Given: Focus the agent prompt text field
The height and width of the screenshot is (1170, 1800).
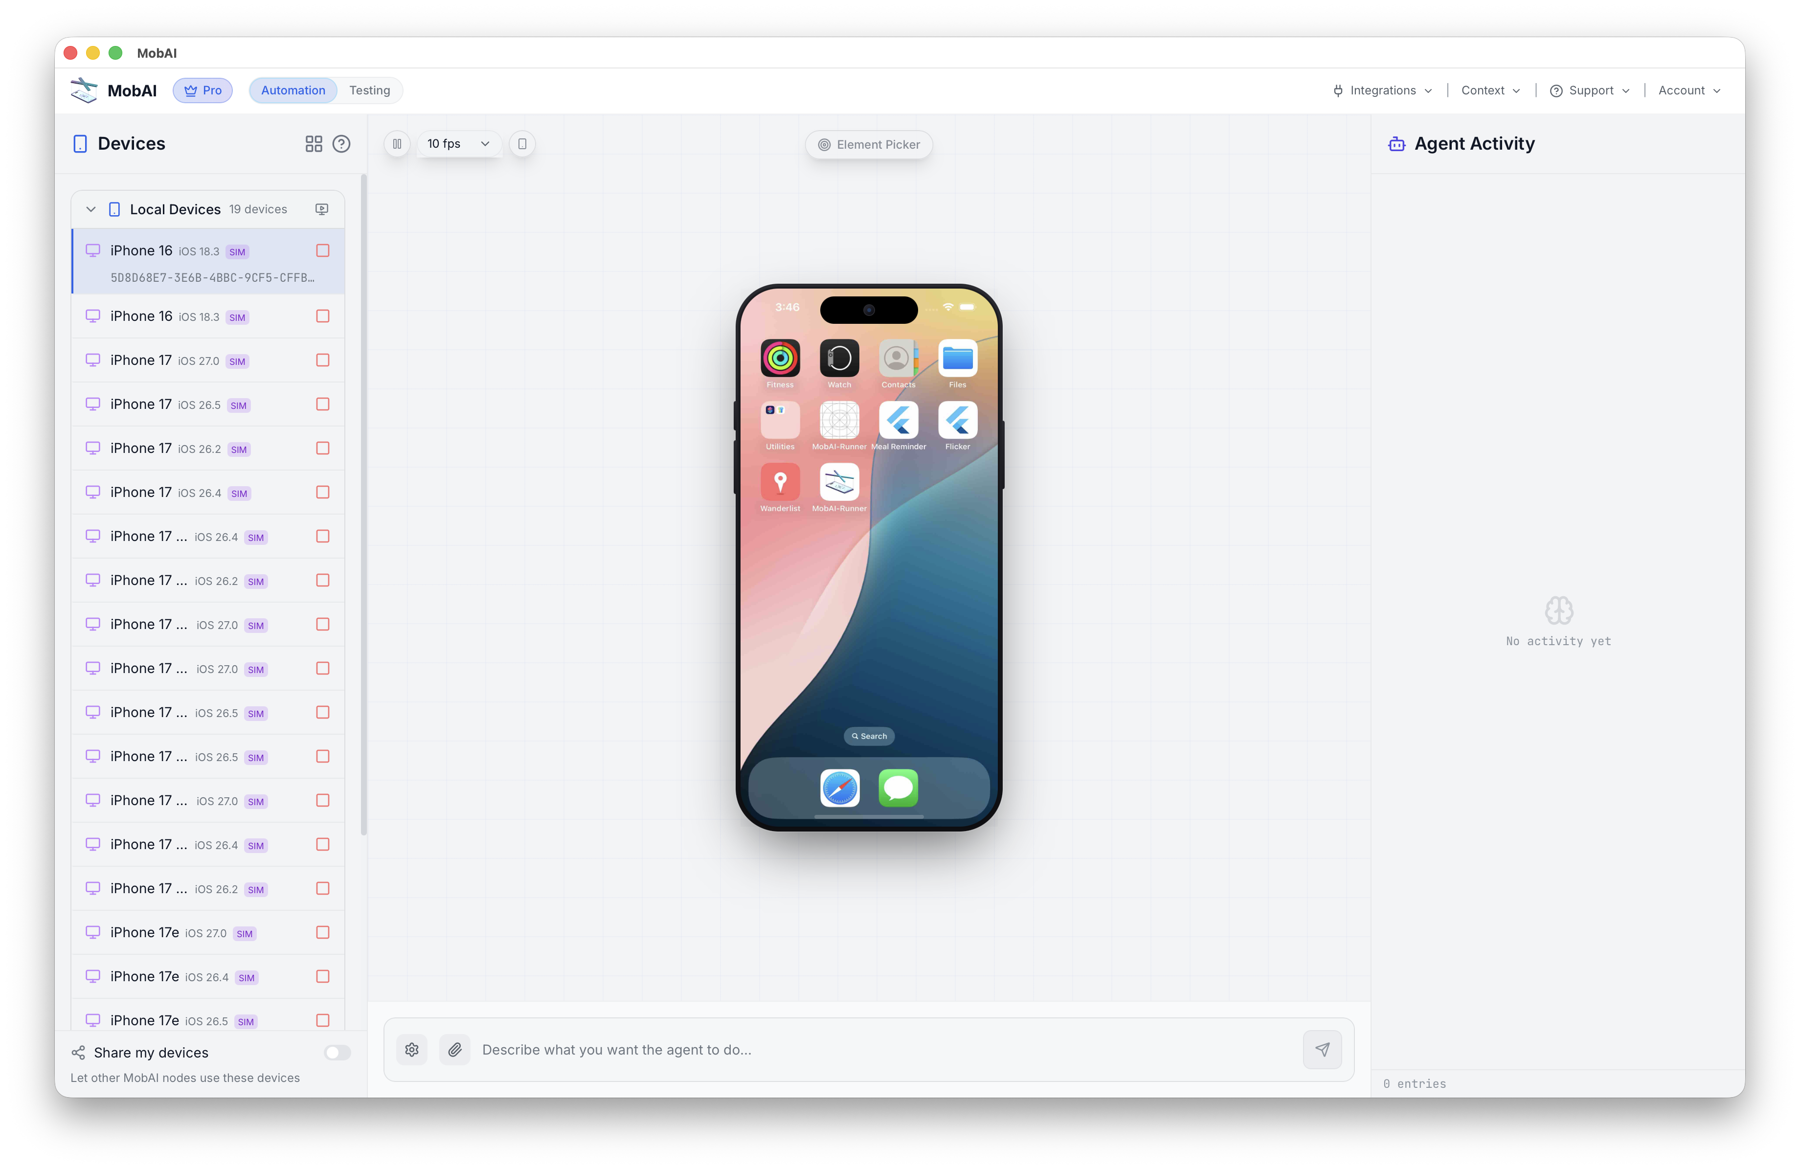Looking at the screenshot, I should tap(886, 1050).
